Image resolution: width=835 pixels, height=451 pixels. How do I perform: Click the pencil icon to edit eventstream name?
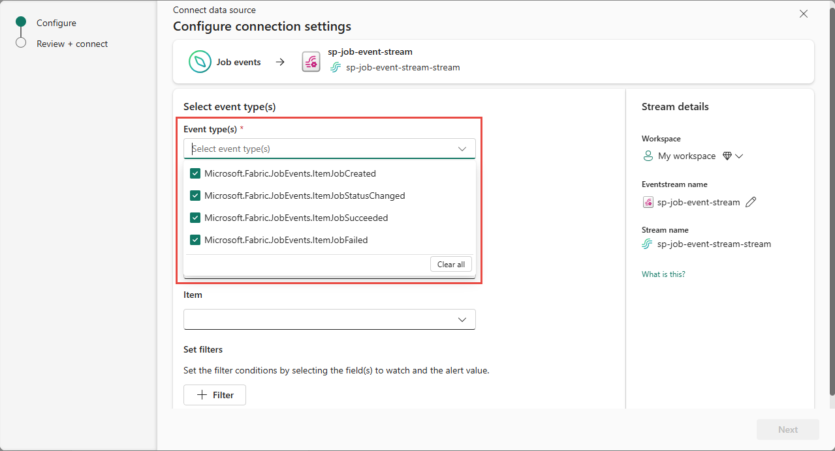[751, 202]
